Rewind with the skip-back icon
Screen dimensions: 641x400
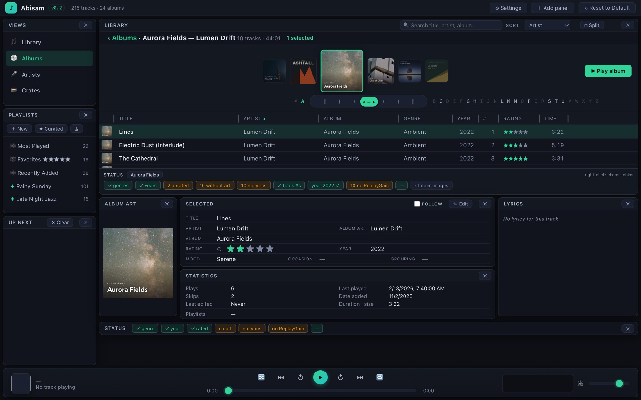pos(300,377)
